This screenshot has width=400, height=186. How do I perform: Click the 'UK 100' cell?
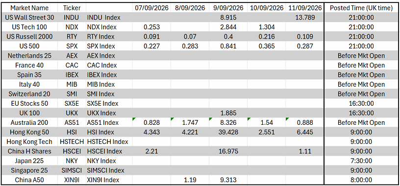coord(29,113)
